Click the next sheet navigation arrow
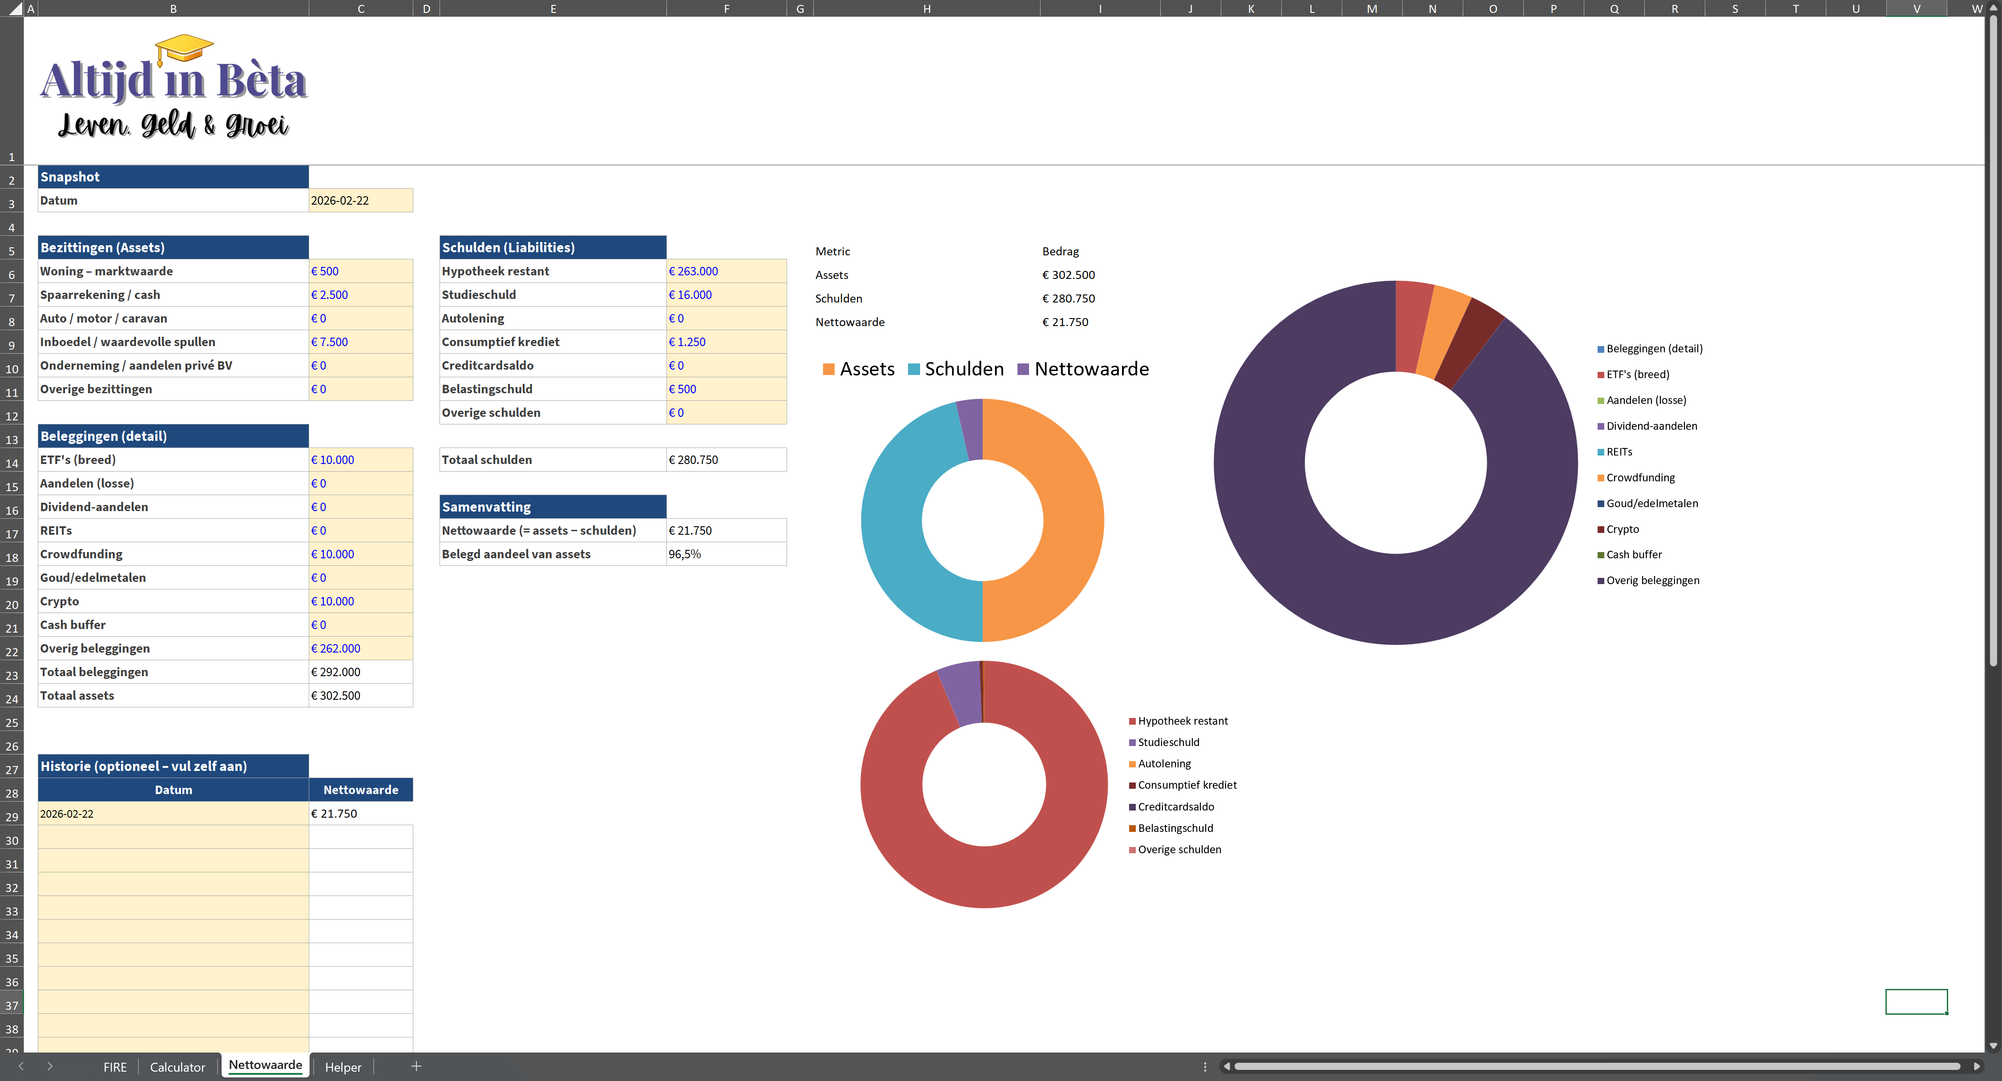Image resolution: width=2002 pixels, height=1081 pixels. (50, 1066)
